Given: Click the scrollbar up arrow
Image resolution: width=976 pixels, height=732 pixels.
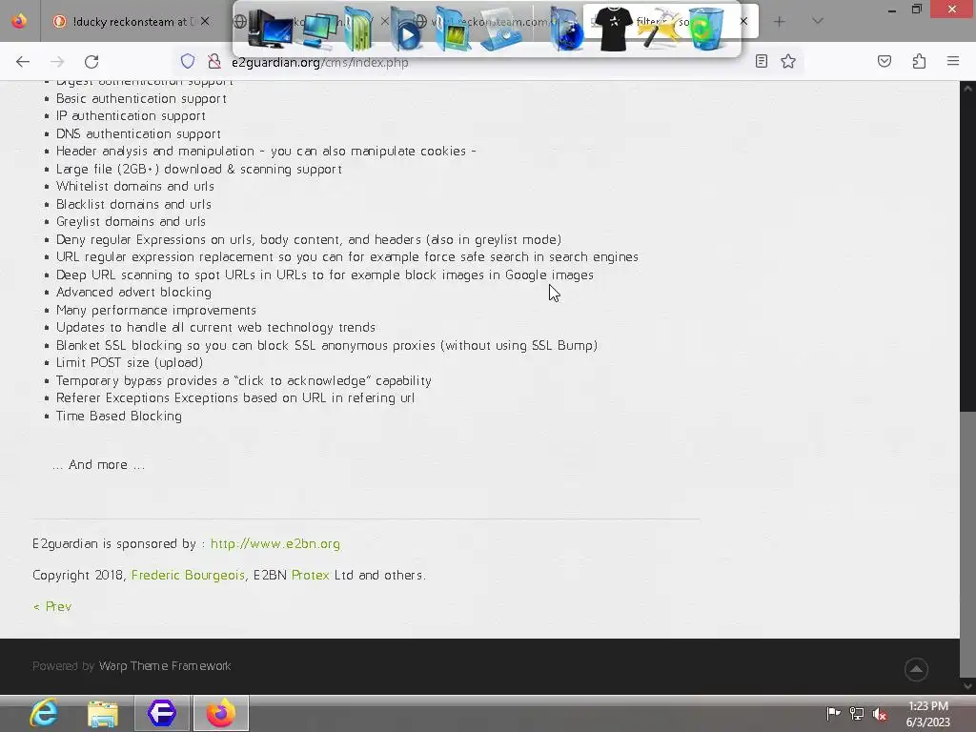Looking at the screenshot, I should pos(967,89).
